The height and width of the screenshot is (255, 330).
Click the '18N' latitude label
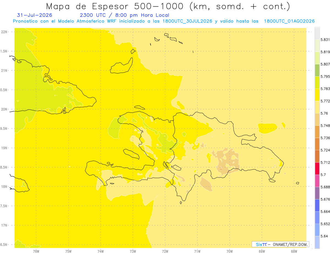(x=4, y=187)
